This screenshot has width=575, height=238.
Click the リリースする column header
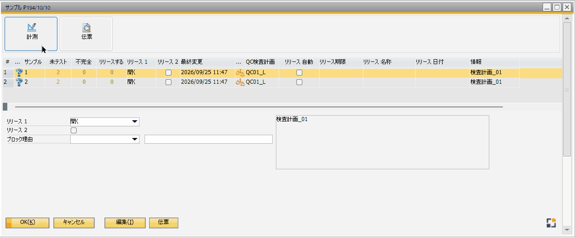111,61
